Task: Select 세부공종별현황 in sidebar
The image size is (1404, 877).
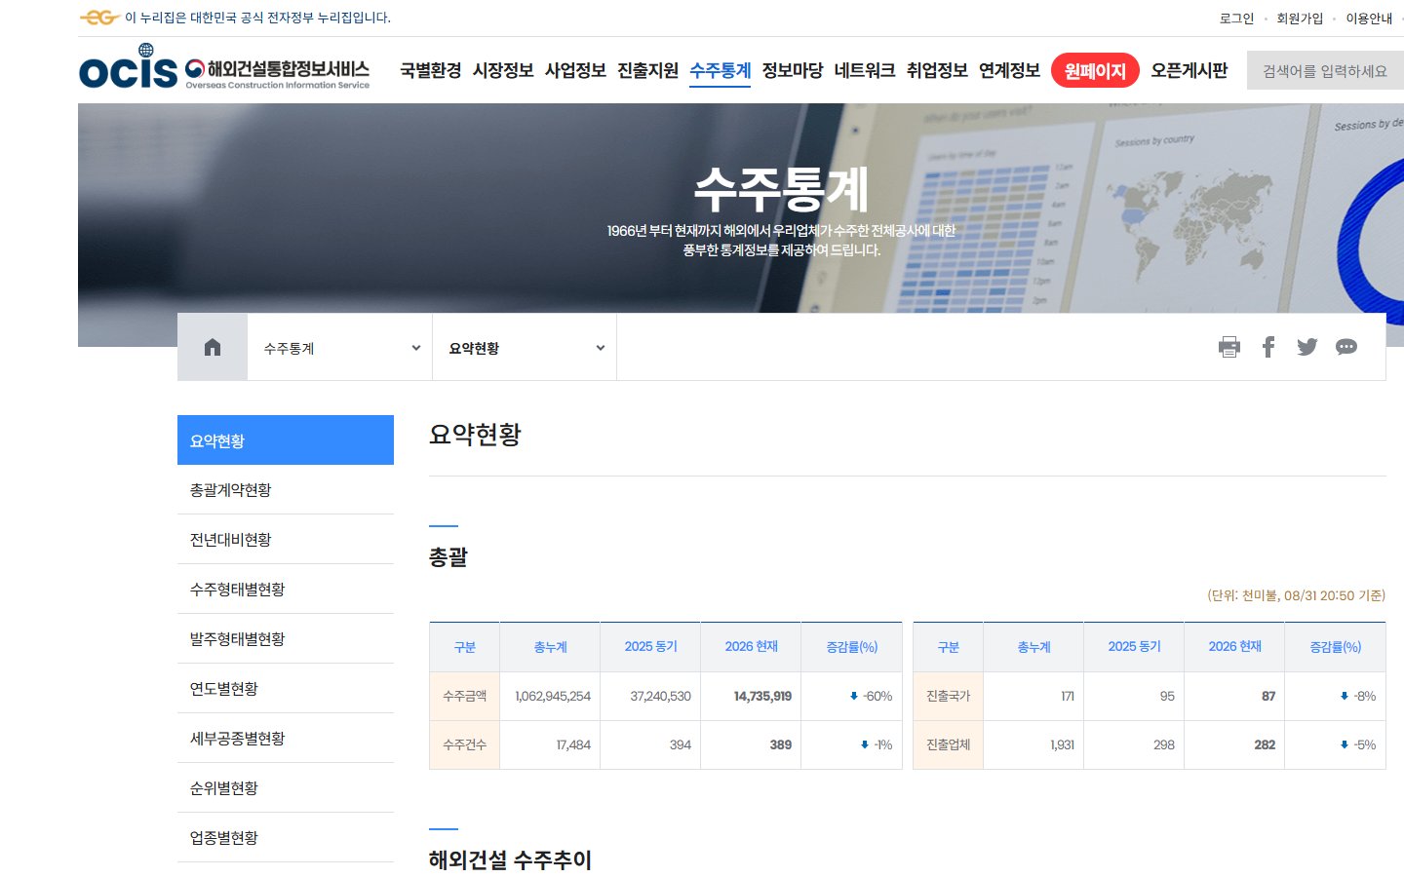Action: pos(286,739)
